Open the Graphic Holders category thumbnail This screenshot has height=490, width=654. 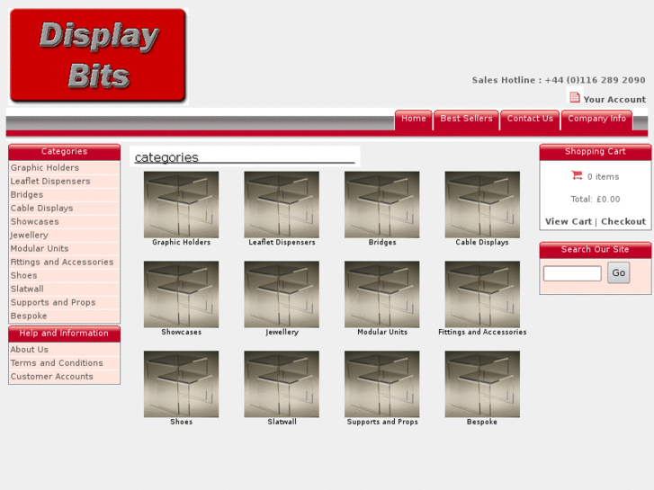(181, 204)
